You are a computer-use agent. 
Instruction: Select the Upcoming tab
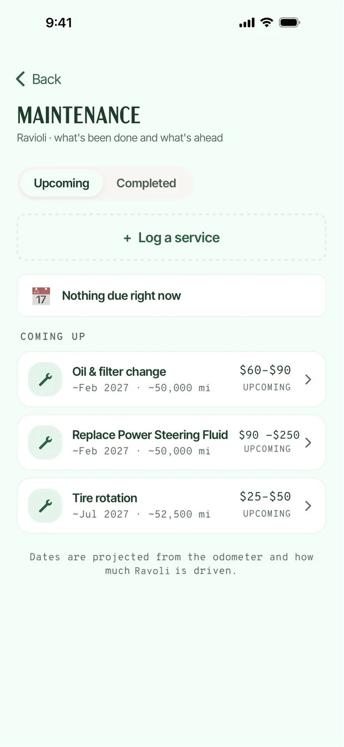pos(62,184)
